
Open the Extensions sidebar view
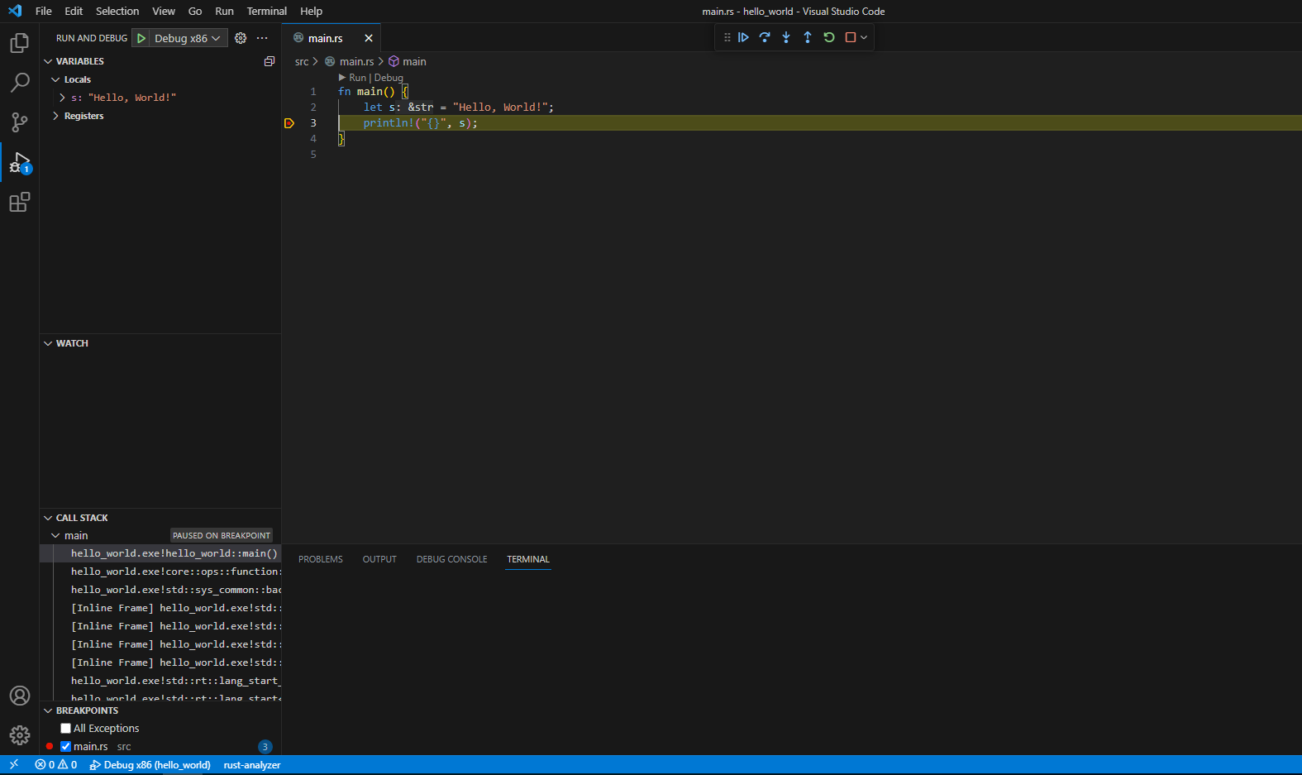click(19, 203)
